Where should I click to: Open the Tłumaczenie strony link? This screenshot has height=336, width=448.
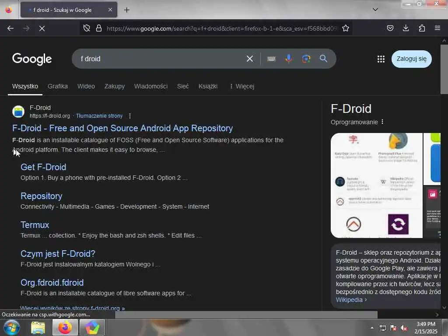(99, 115)
